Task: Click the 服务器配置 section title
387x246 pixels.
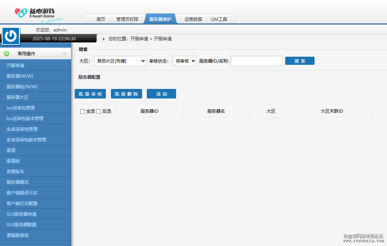Action: pyautogui.click(x=89, y=77)
